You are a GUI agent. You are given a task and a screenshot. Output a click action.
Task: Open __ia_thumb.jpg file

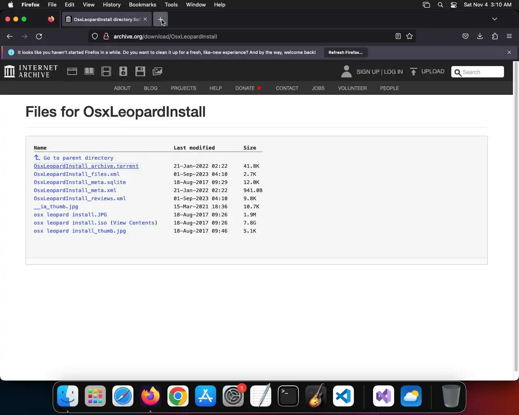point(56,206)
